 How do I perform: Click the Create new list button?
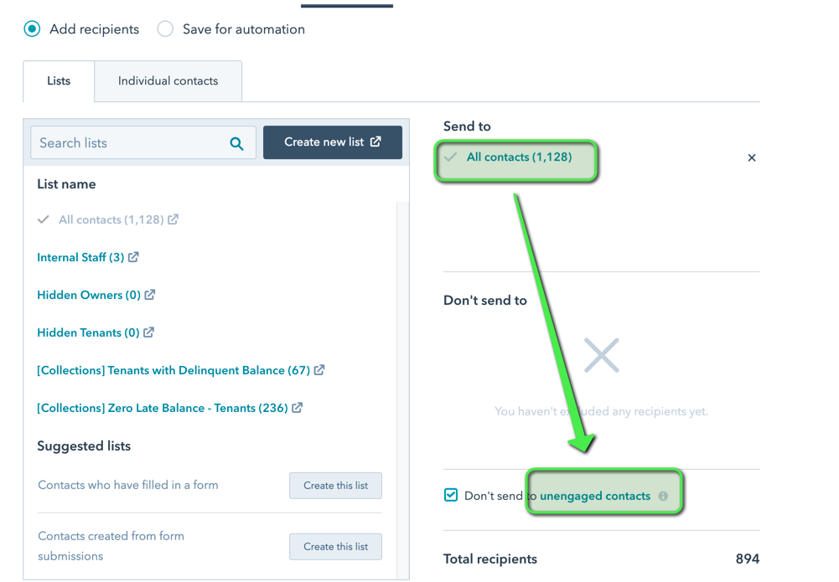pyautogui.click(x=332, y=142)
